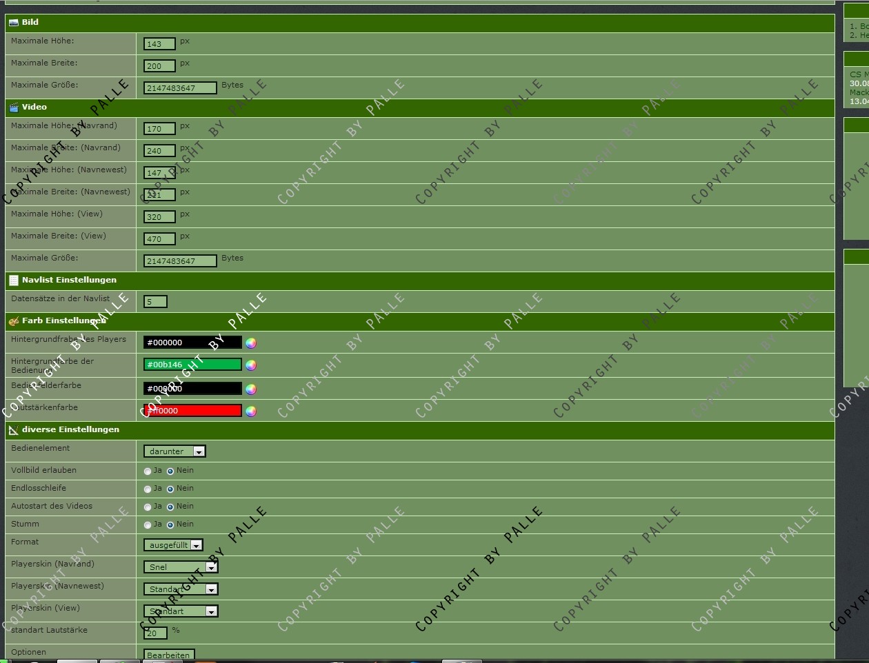869x663 pixels.
Task: Select Nein for the Stumm option
Action: coord(170,525)
